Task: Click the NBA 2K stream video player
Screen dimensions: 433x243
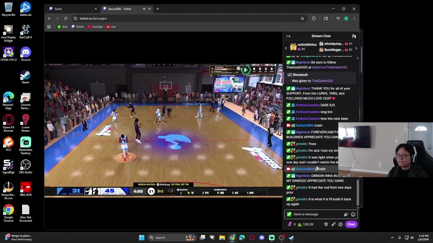Action: (163, 130)
